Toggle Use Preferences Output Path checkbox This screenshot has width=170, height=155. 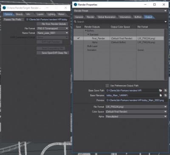coord(107,86)
